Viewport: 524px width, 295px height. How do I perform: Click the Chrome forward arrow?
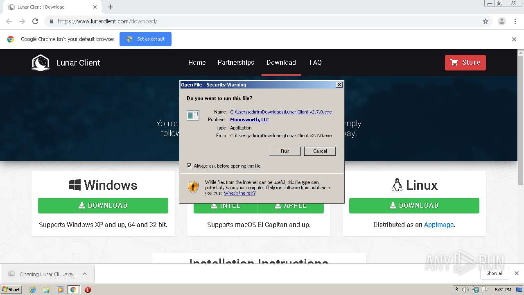[x=22, y=21]
